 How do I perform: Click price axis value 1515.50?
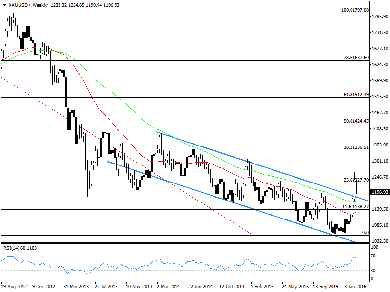[x=380, y=96]
